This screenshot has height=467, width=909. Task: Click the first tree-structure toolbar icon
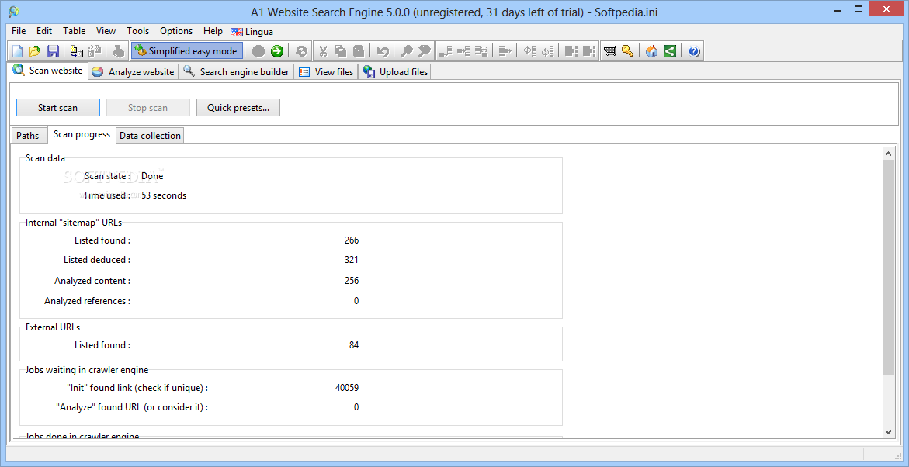[x=446, y=51]
